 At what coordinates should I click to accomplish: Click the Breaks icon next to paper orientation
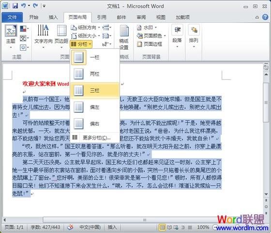coord(107,27)
